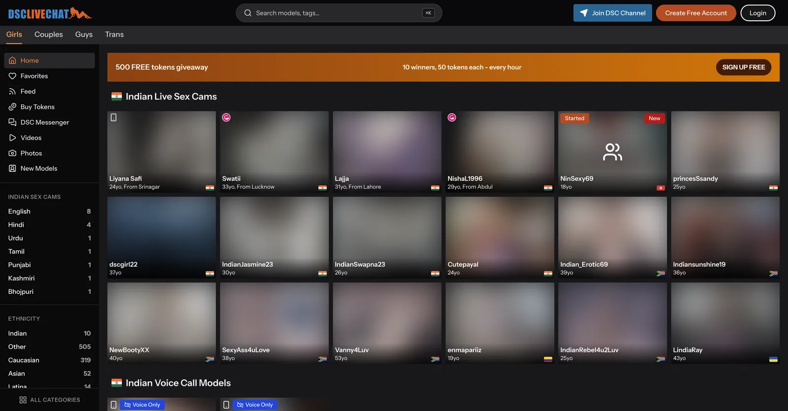Click the search magnifier icon

[x=248, y=13]
